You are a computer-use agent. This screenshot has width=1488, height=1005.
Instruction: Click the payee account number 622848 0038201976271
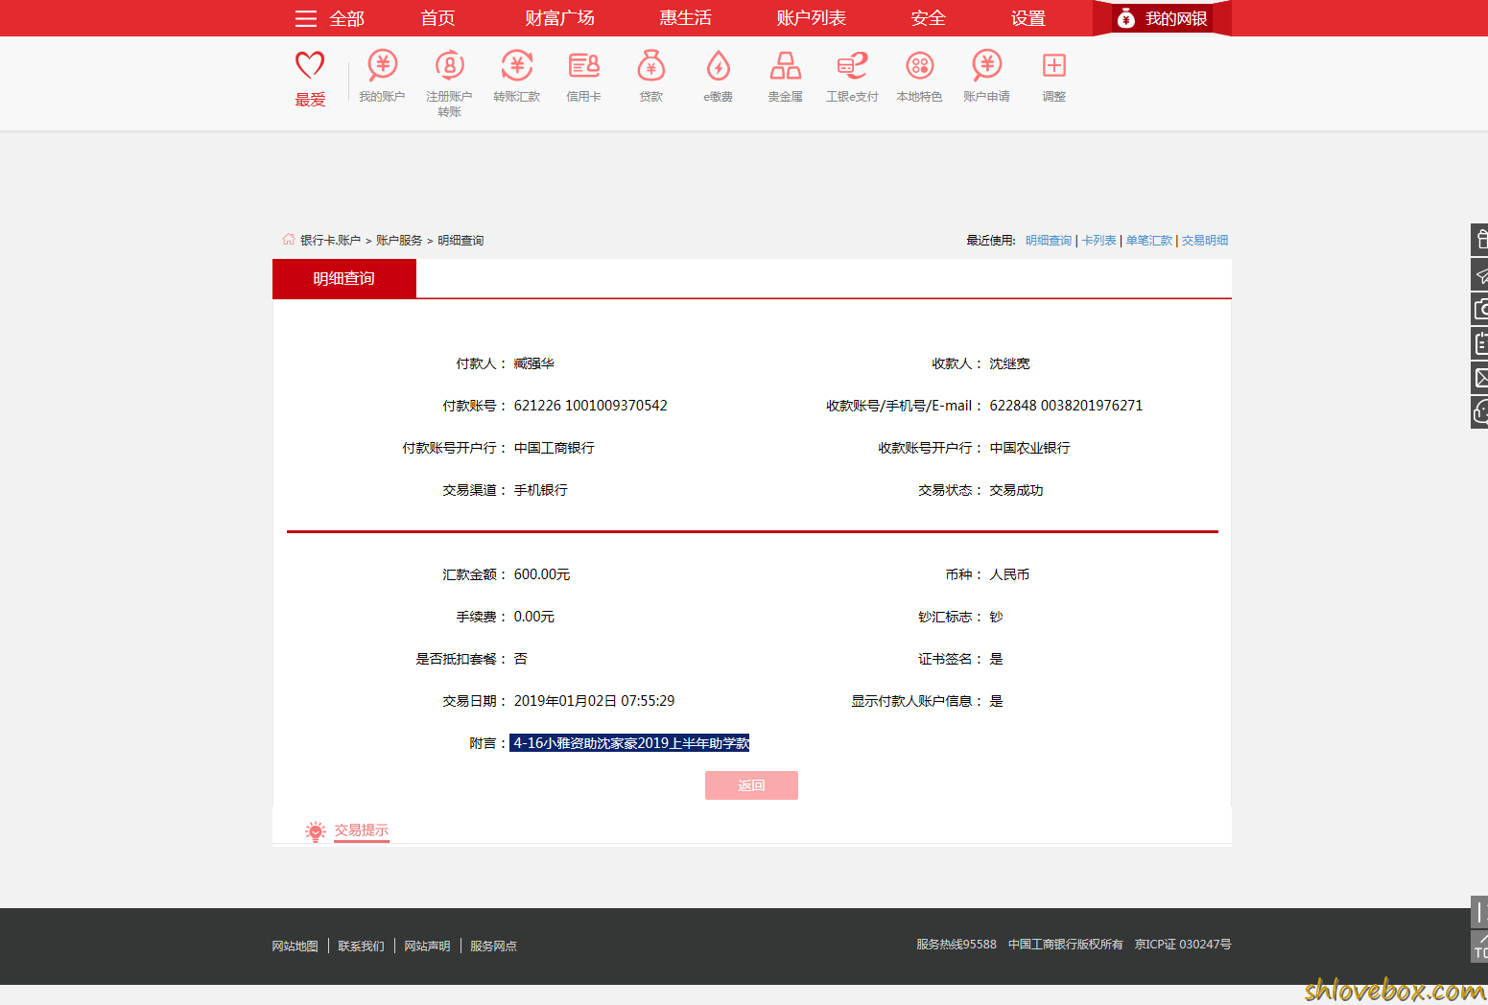click(x=1066, y=406)
